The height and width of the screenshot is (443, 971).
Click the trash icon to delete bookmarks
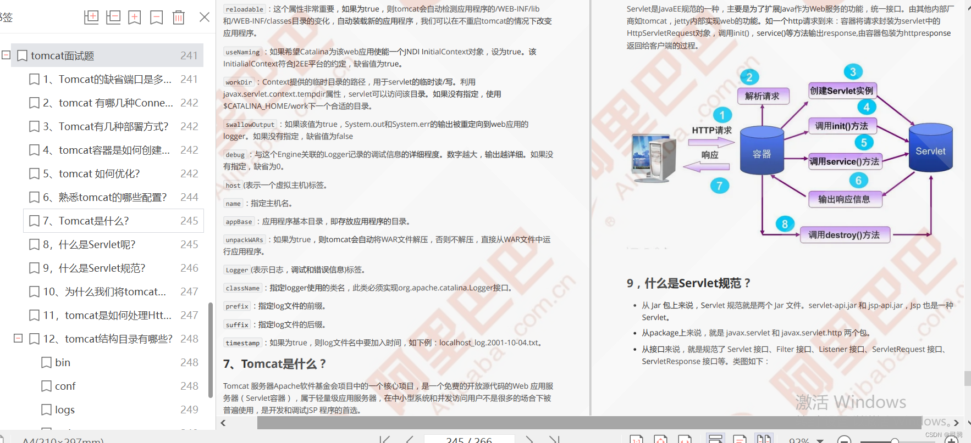(179, 17)
